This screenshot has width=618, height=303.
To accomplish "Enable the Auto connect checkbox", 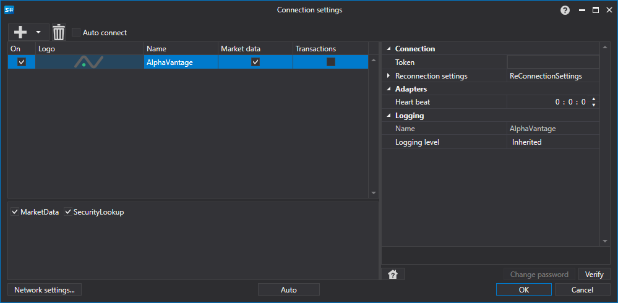I will 76,32.
